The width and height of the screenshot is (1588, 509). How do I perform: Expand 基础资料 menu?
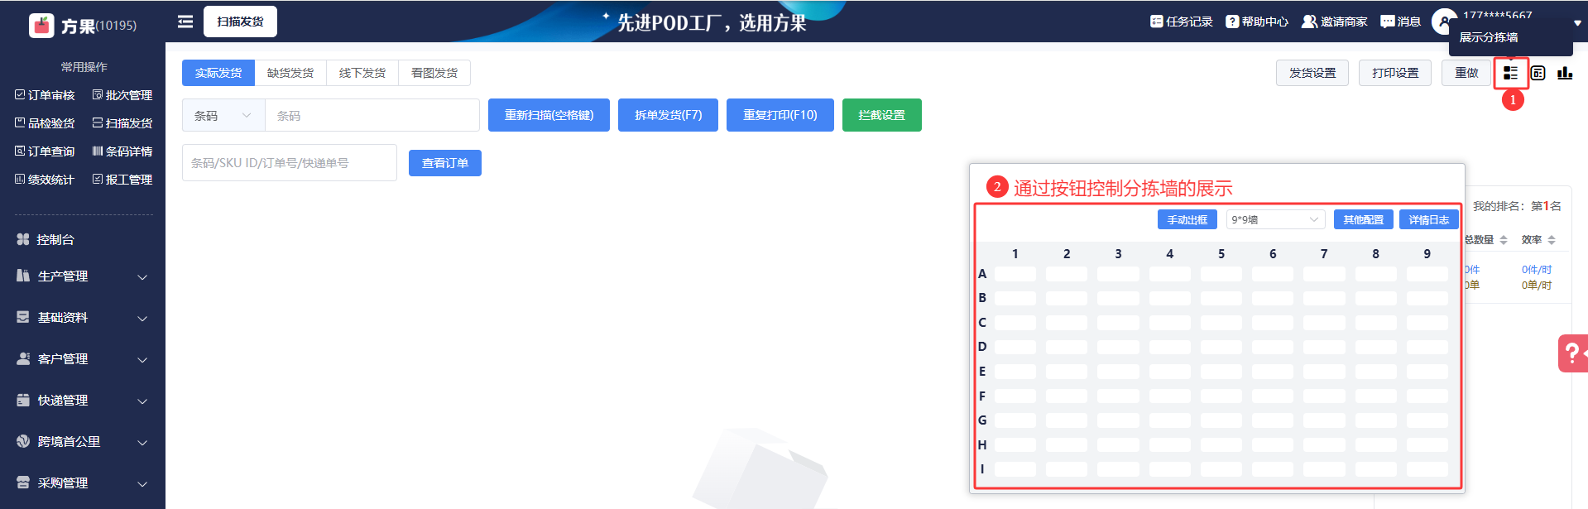pos(83,318)
